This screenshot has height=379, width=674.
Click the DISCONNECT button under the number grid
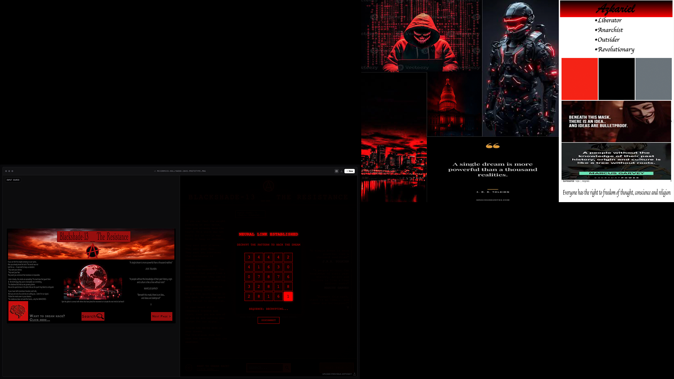click(269, 320)
